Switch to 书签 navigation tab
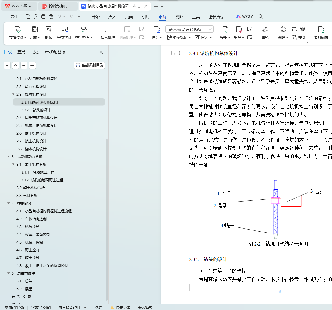Screen dimensions: 332x310 pyautogui.click(x=35, y=52)
